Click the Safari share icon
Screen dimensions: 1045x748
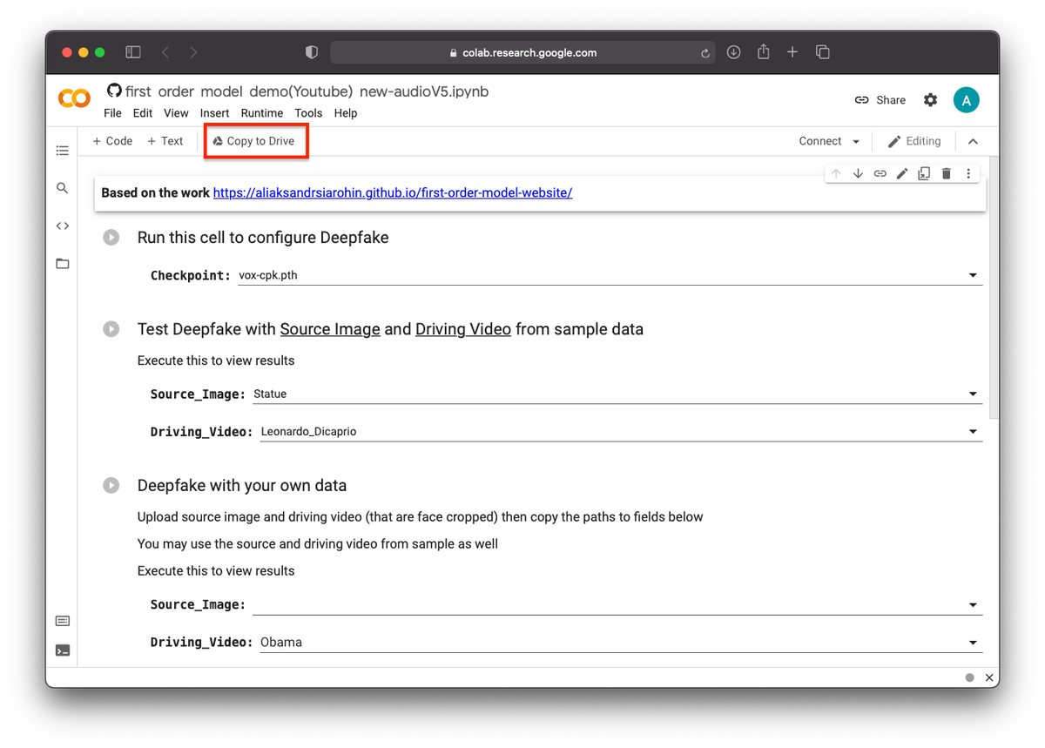pos(764,52)
